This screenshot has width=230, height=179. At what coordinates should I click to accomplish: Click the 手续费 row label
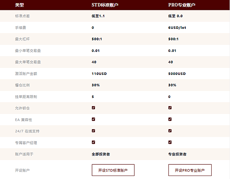click(21, 28)
